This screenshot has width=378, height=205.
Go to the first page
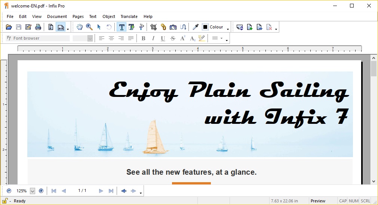pos(54,191)
